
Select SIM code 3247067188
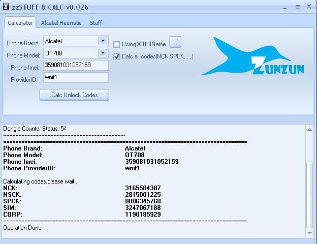[x=143, y=208]
